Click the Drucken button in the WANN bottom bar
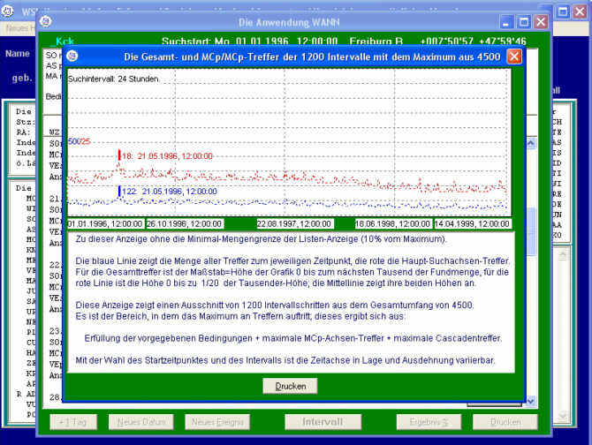592x445 pixels. [x=505, y=422]
